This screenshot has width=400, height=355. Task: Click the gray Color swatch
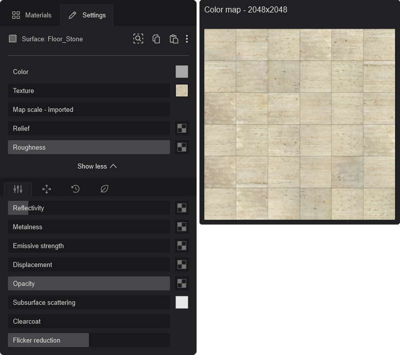point(182,72)
